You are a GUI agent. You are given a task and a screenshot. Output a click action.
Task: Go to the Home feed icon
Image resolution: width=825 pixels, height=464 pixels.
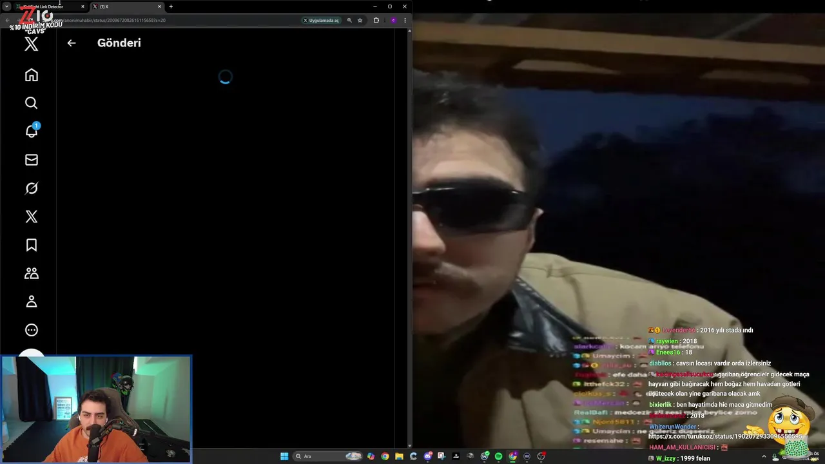point(31,75)
